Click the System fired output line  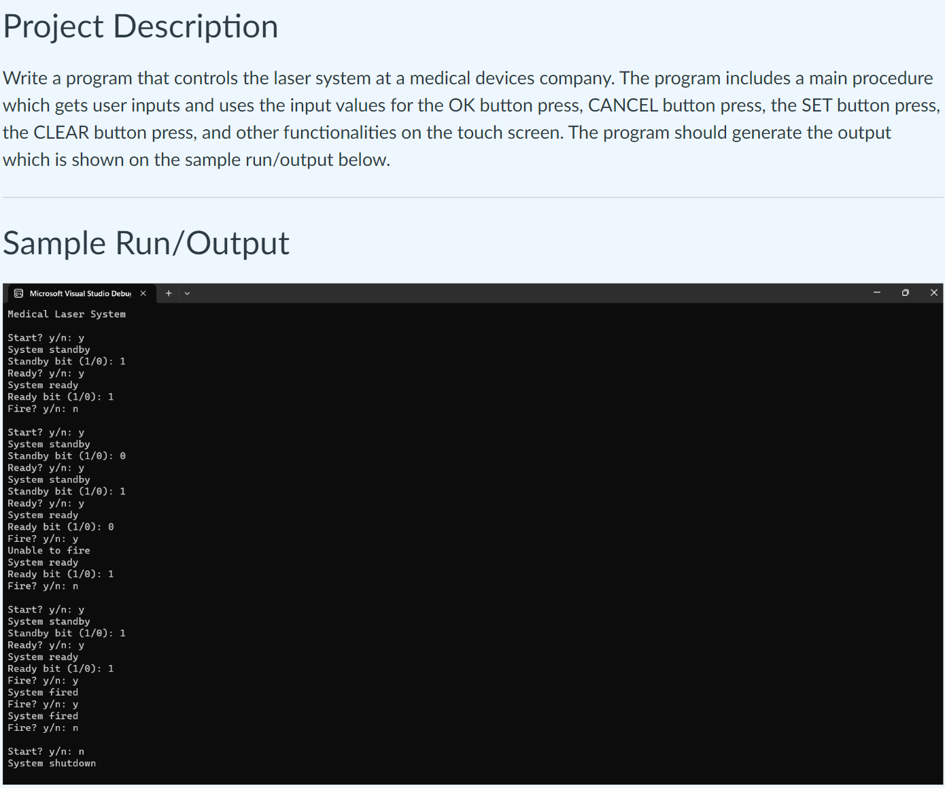click(43, 692)
